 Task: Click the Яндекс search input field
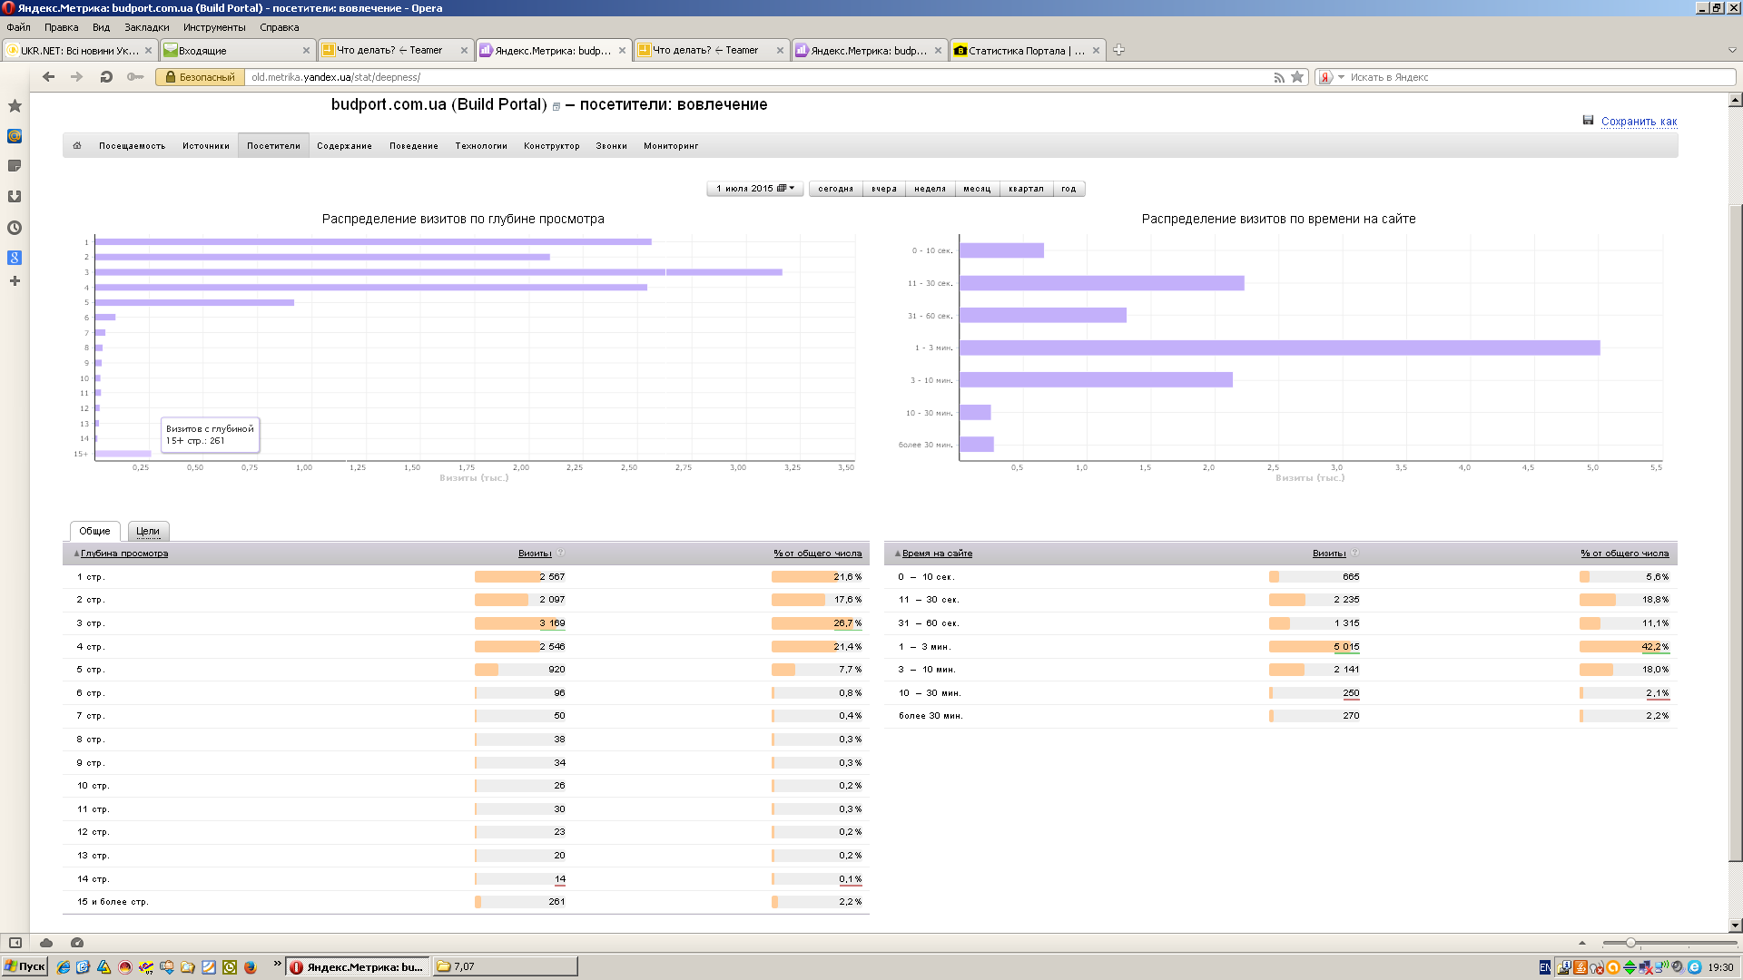pyautogui.click(x=1541, y=77)
